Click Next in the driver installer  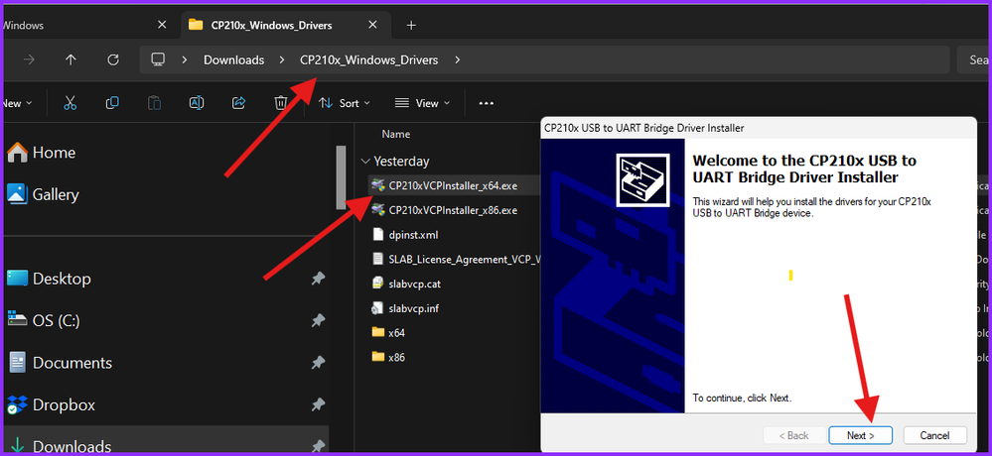click(x=860, y=435)
